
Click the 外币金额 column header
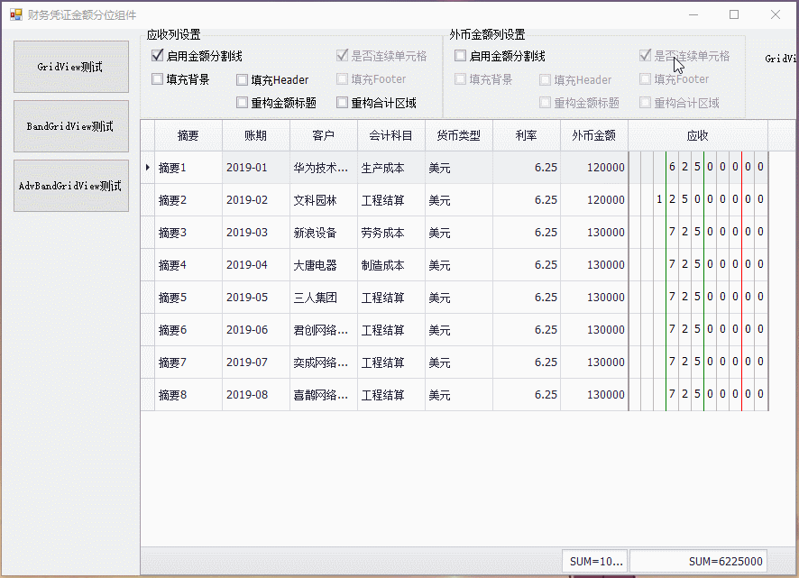coord(594,135)
